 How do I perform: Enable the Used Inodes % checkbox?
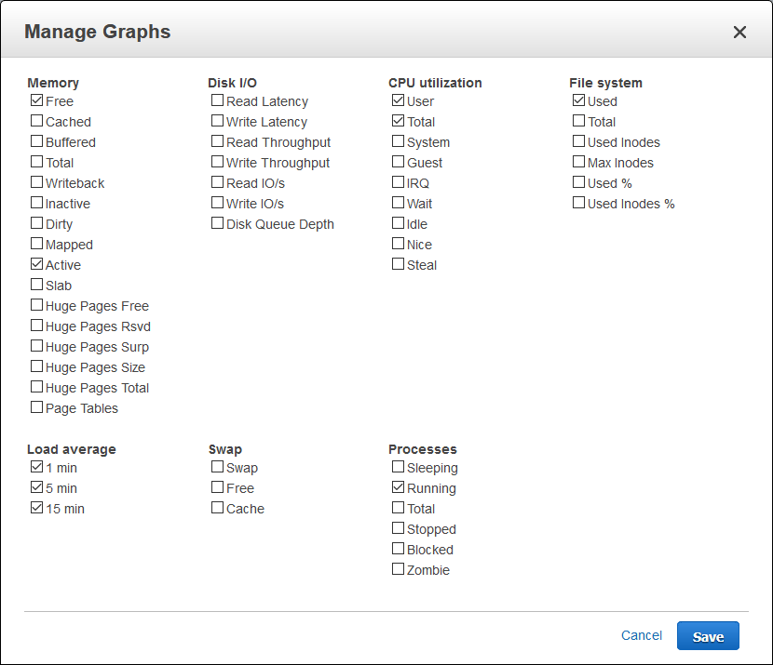click(578, 203)
